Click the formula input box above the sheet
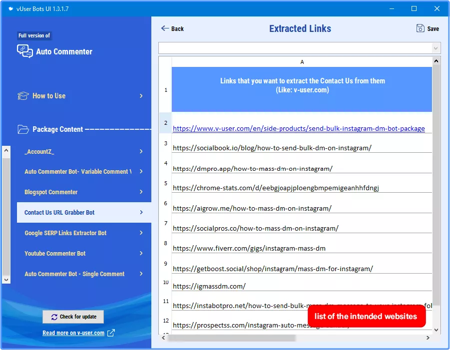This screenshot has width=450, height=350. click(x=295, y=48)
